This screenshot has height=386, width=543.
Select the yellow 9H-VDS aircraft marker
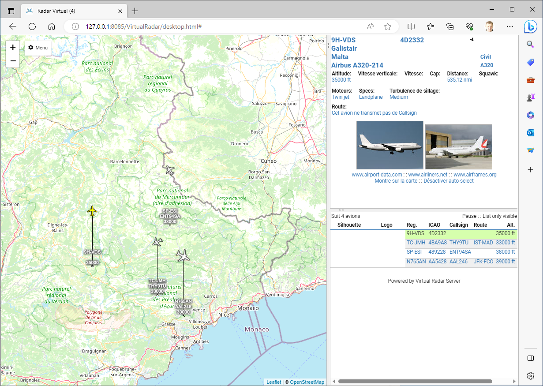click(92, 211)
